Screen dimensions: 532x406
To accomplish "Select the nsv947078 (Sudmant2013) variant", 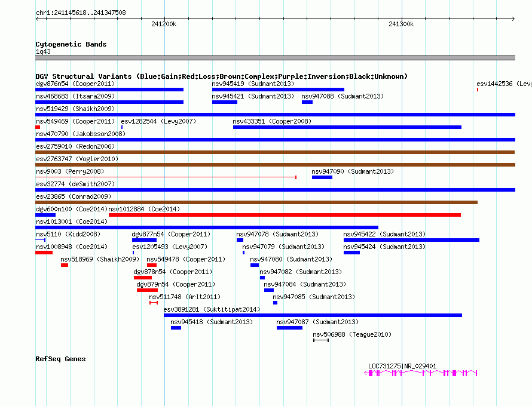I will tap(240, 240).
